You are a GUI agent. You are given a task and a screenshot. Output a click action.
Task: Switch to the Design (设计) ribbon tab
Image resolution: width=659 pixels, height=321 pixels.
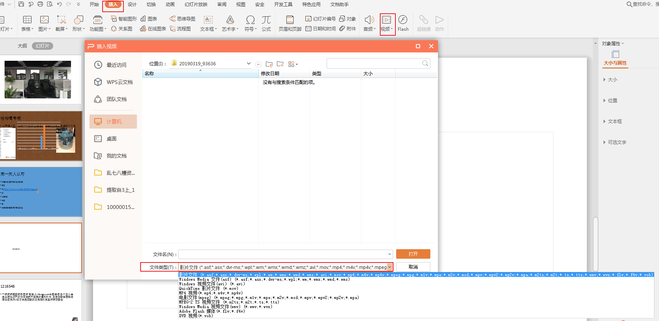(132, 5)
